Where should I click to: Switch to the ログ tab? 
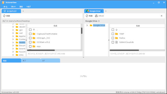(x=43, y=61)
